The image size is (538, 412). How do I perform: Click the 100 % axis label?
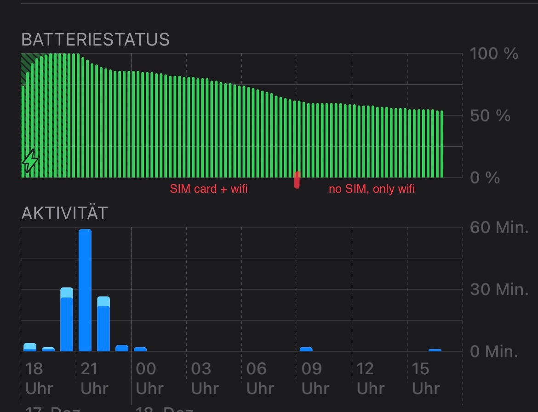coord(494,53)
